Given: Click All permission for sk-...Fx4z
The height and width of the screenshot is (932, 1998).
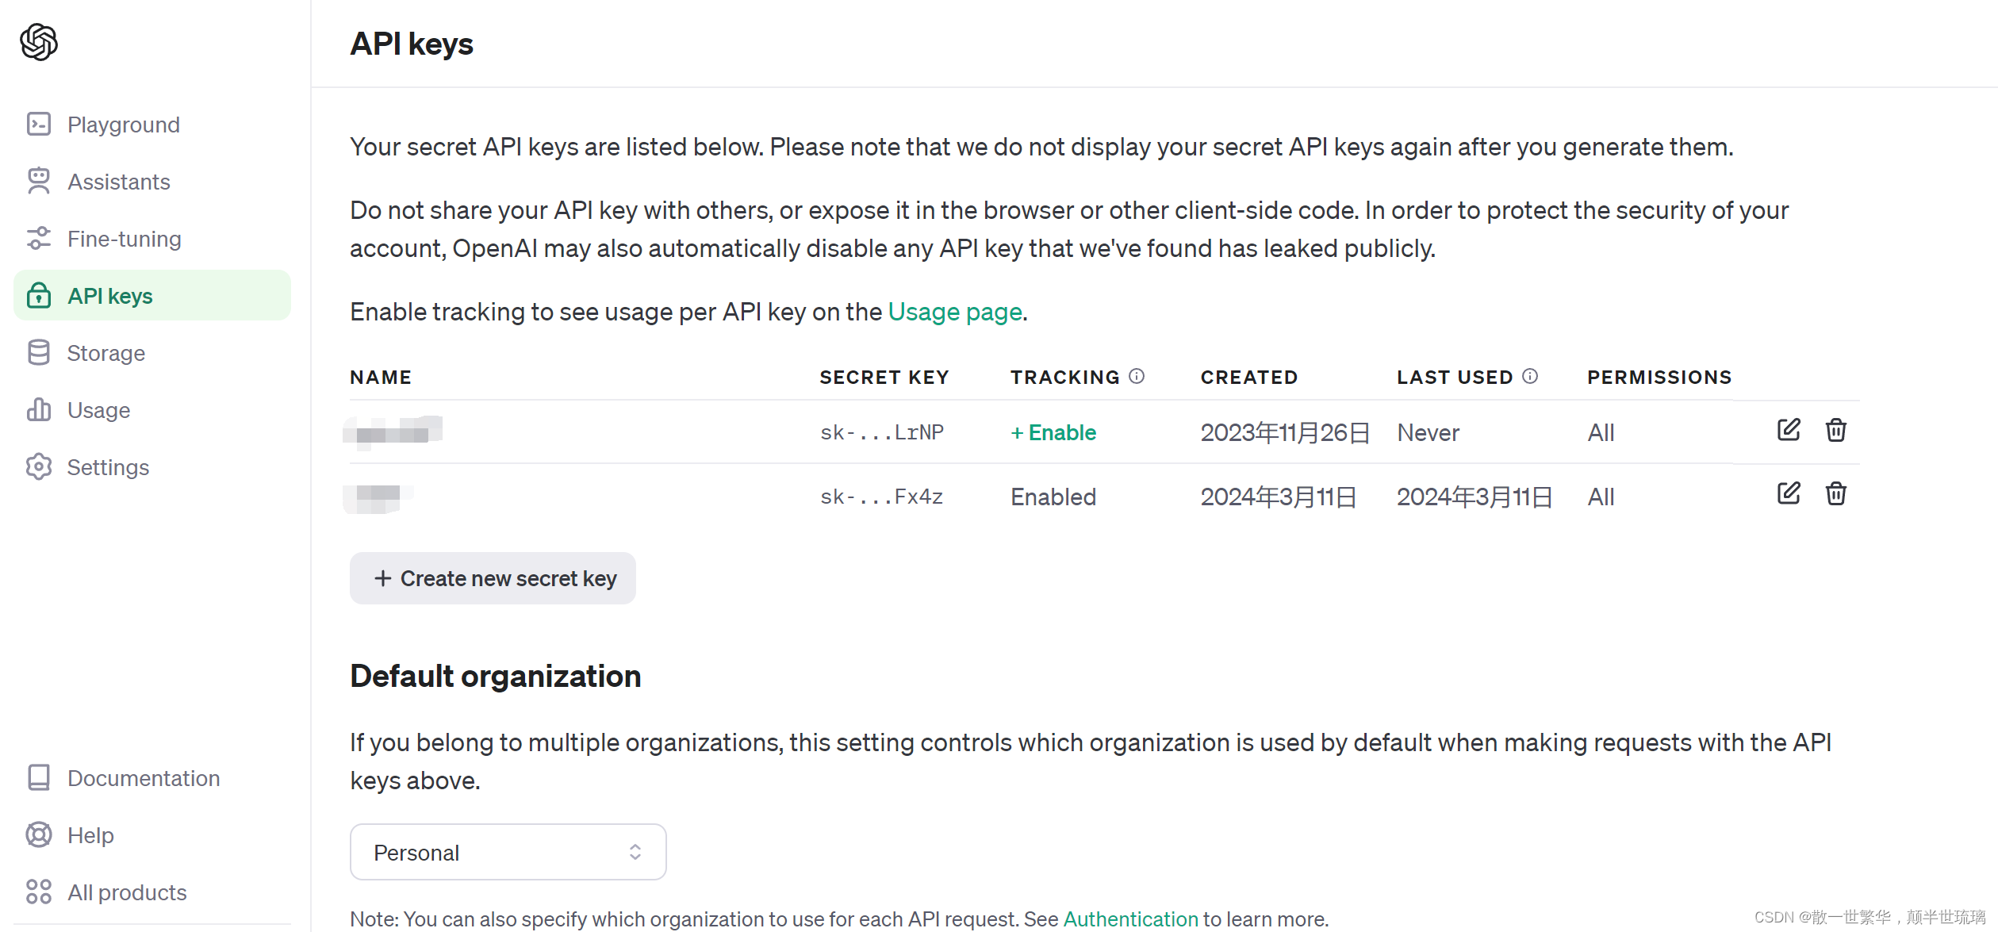Looking at the screenshot, I should tap(1601, 497).
